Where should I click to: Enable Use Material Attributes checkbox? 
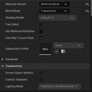(41, 31)
